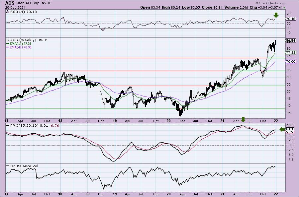Viewport: 299px width, 197px height.
Task: Click the black PMO legend line marker
Action: click(8, 126)
